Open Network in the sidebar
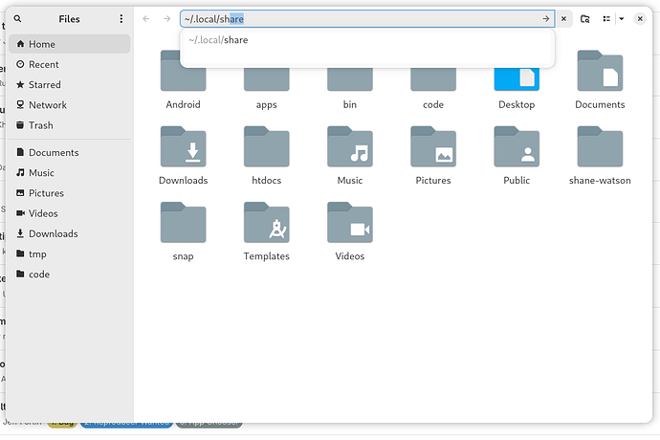Image resolution: width=660 pixels, height=440 pixels. click(70, 105)
